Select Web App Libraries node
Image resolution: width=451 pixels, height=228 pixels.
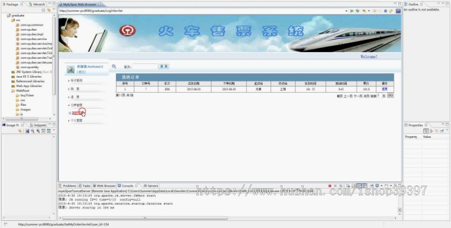27,86
